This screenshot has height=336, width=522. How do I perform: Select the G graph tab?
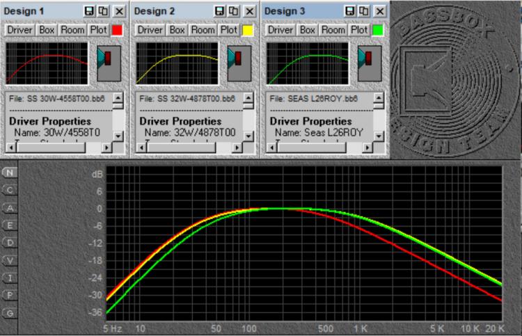pos(10,313)
